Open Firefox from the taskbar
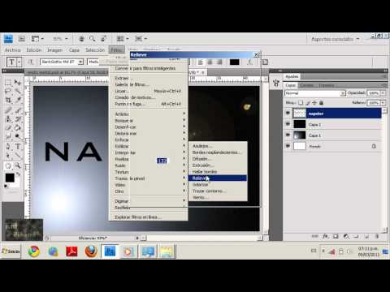The height and width of the screenshot is (292, 390). coord(91,251)
